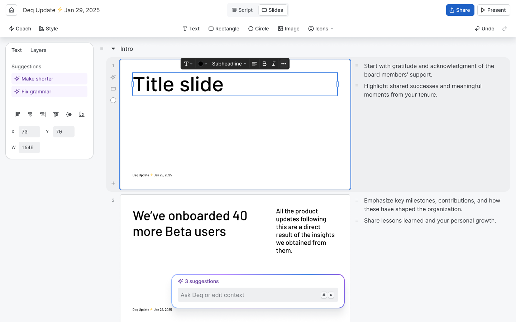Toggle italic formatting
This screenshot has height=322, width=516.
coord(274,64)
